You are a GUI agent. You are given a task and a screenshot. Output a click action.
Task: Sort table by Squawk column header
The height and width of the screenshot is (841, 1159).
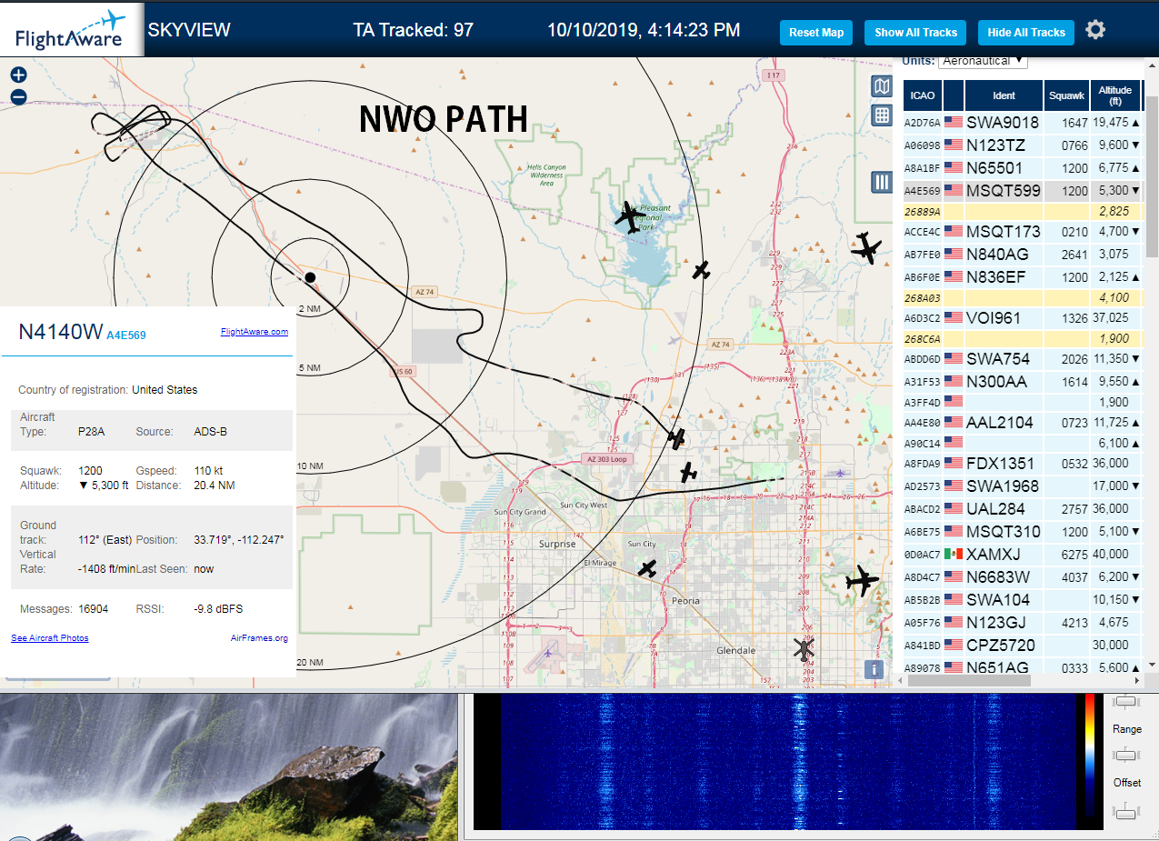(x=1065, y=95)
